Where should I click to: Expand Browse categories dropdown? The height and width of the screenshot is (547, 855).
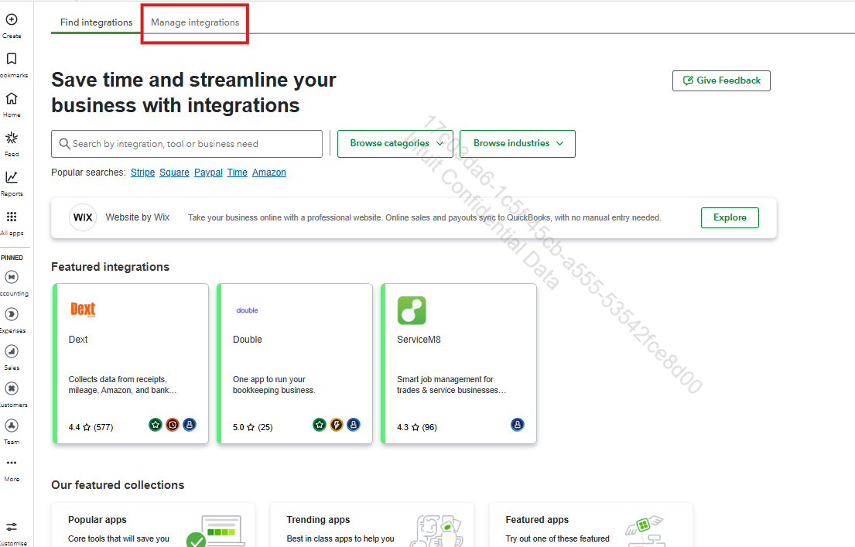point(395,144)
